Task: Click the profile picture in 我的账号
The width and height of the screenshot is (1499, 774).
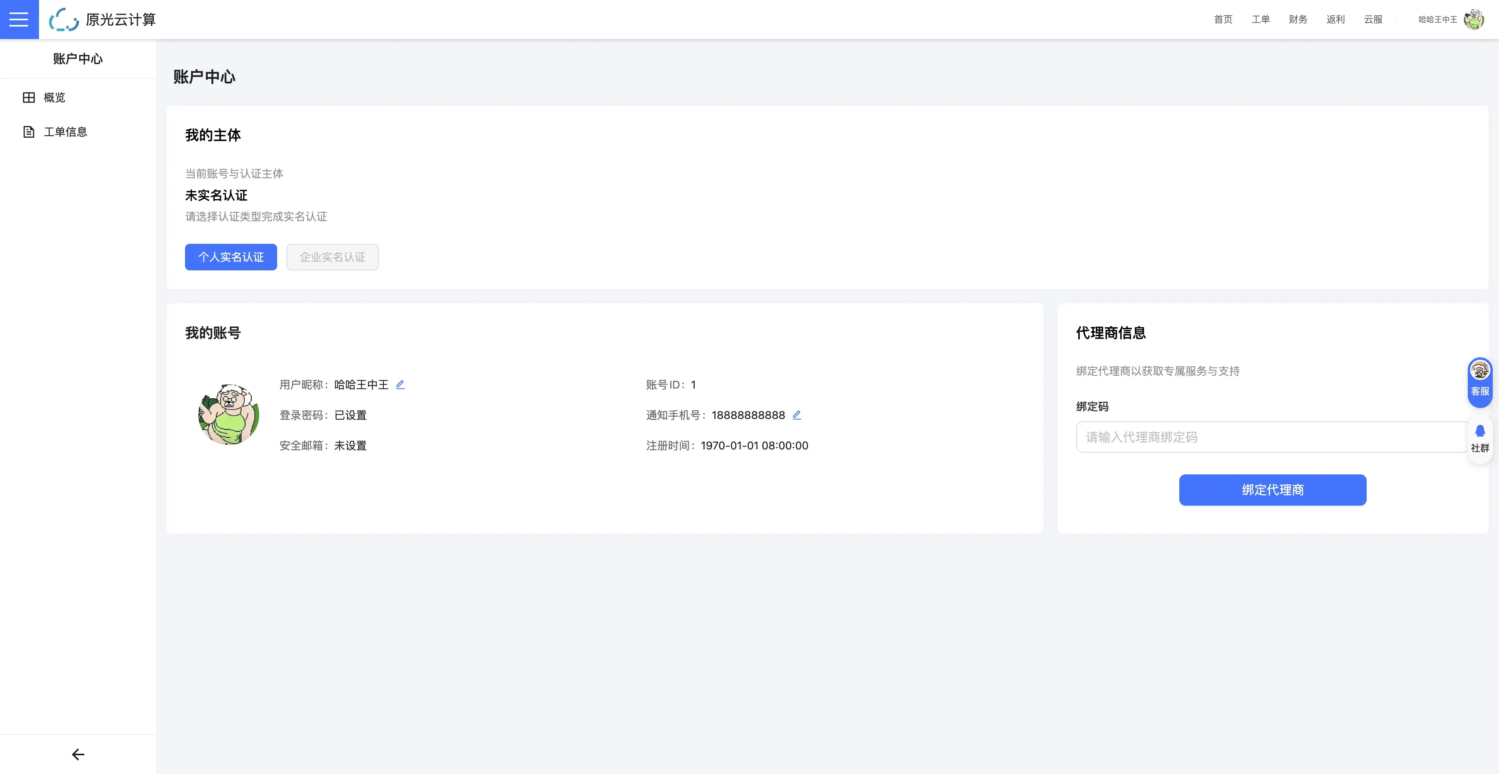Action: [x=229, y=414]
